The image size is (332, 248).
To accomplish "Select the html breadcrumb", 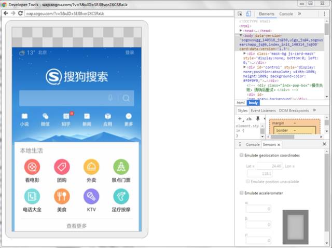I will click(x=241, y=103).
